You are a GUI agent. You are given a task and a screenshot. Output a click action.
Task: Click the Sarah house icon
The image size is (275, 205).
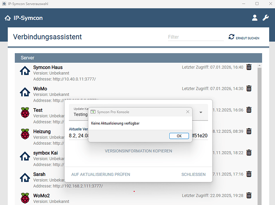click(x=25, y=178)
